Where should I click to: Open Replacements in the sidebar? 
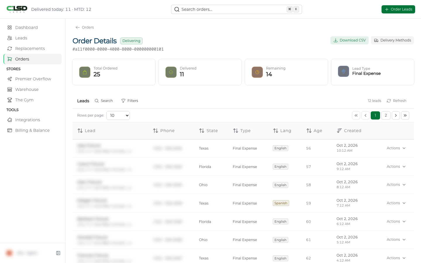coord(32,49)
